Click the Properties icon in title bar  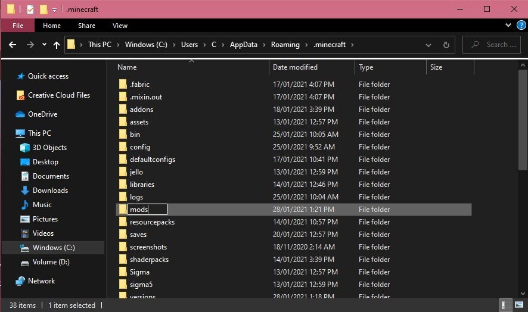pyautogui.click(x=30, y=10)
